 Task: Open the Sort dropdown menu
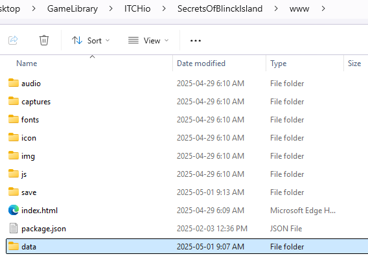91,41
